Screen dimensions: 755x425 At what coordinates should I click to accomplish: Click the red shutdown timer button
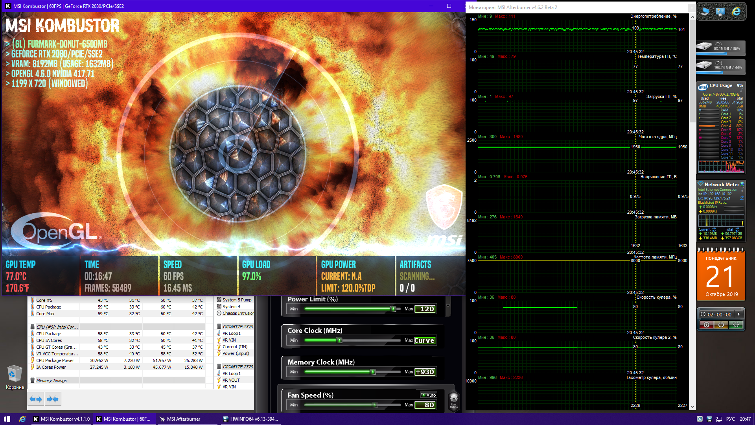pos(707,325)
